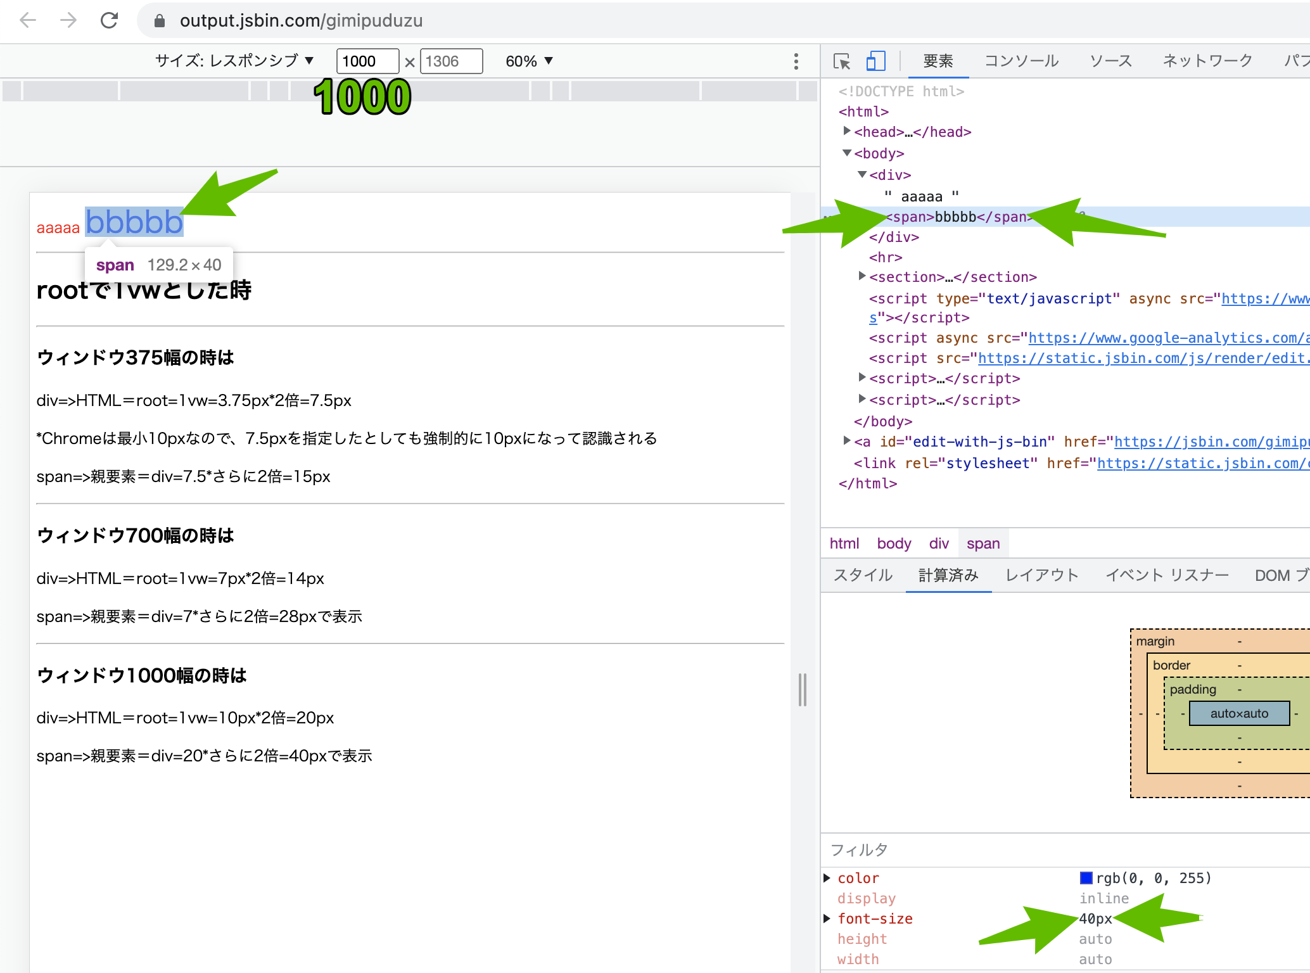Viewport: 1310px width, 973px height.
Task: Expand the first collapsed script node
Action: [x=862, y=378]
